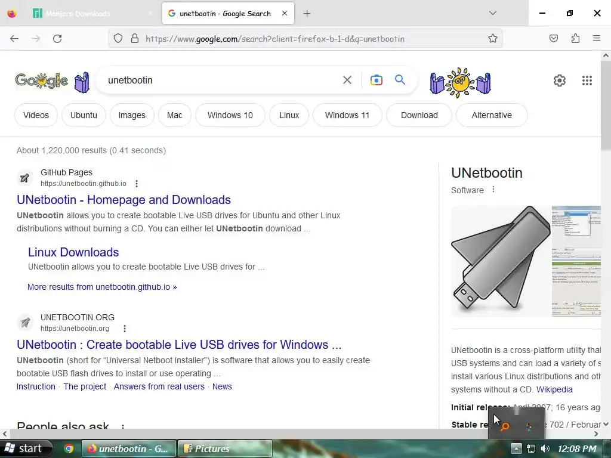Open the News sitelink
The image size is (611, 458).
pyautogui.click(x=222, y=386)
